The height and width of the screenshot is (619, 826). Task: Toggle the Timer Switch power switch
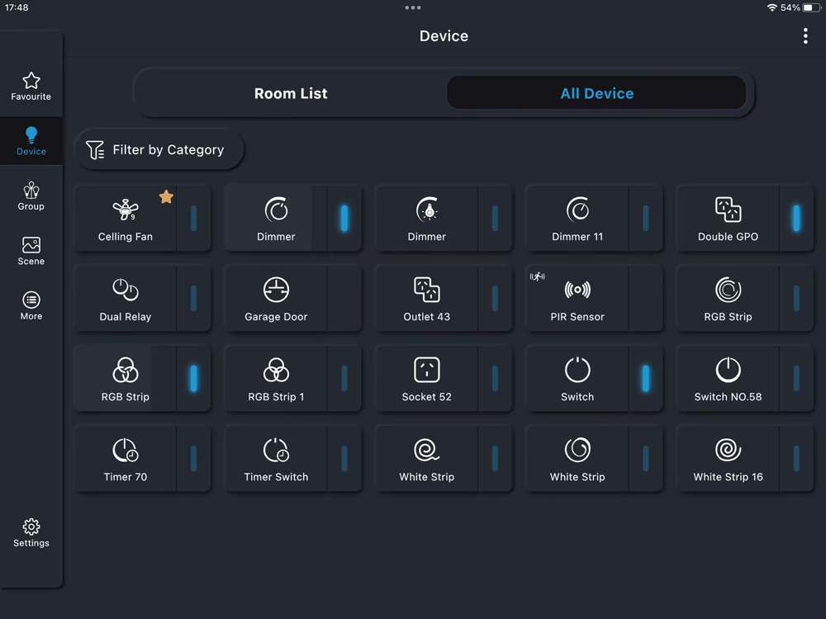(344, 458)
